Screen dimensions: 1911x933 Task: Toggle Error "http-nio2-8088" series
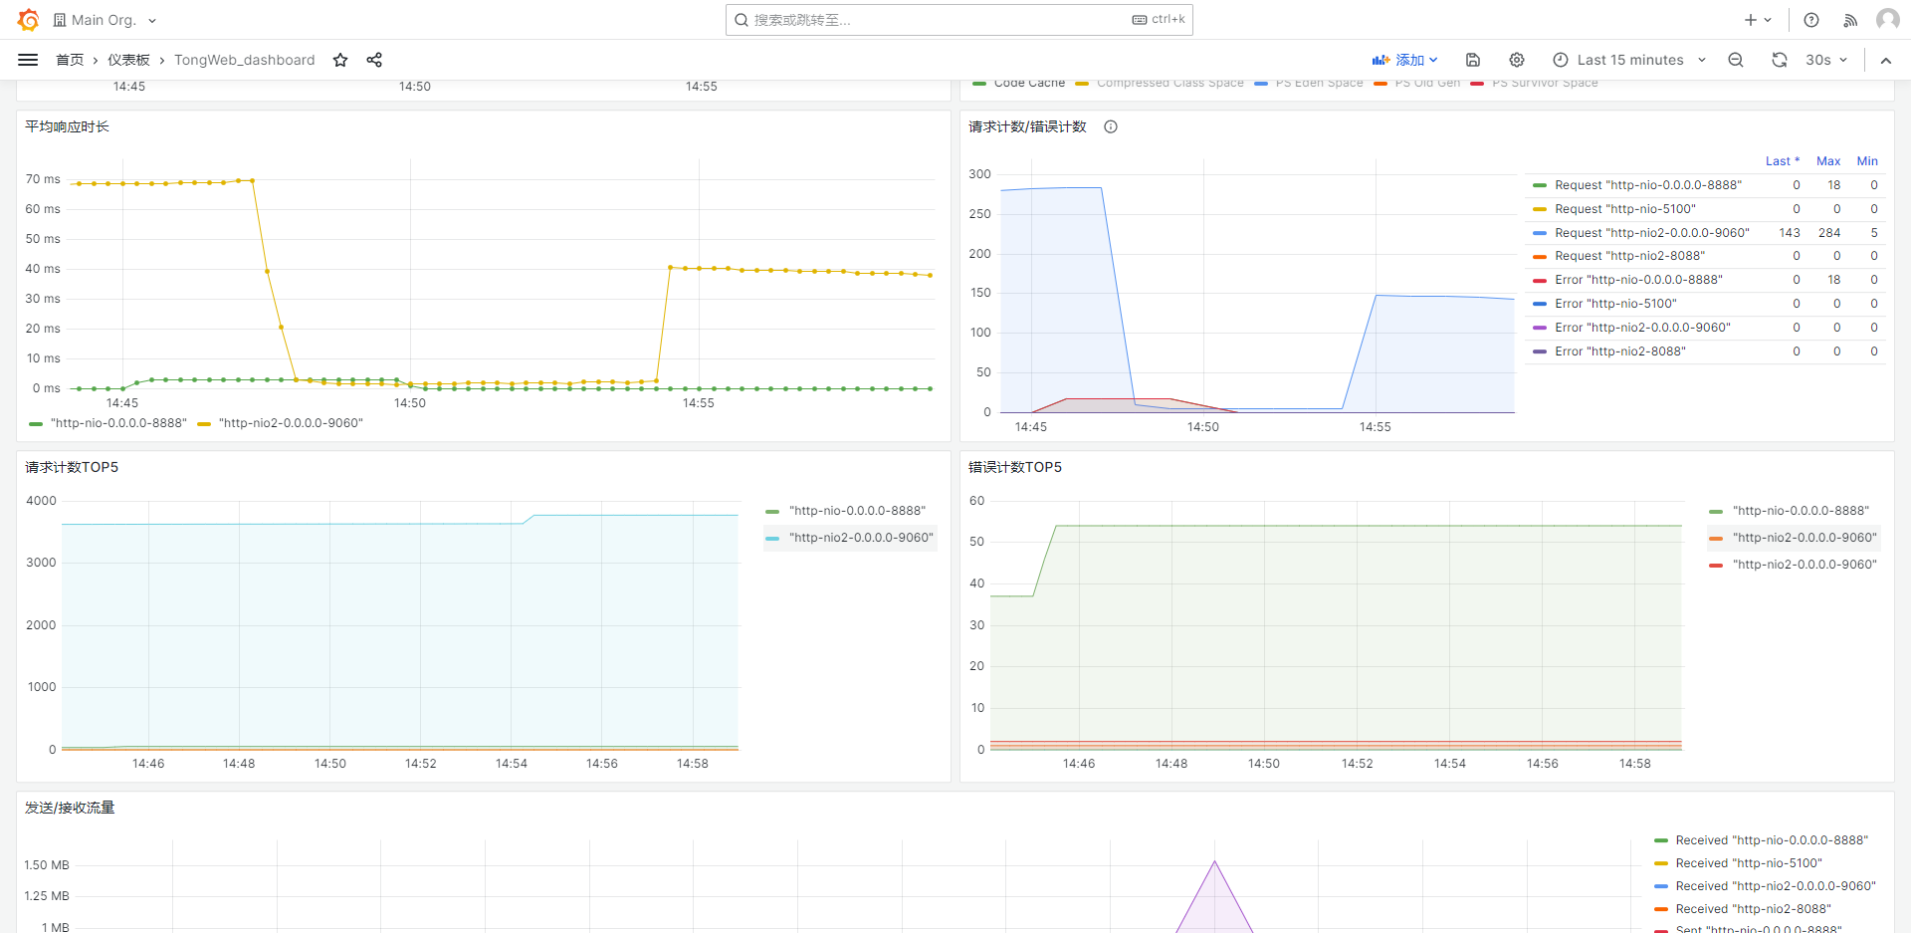(1620, 351)
